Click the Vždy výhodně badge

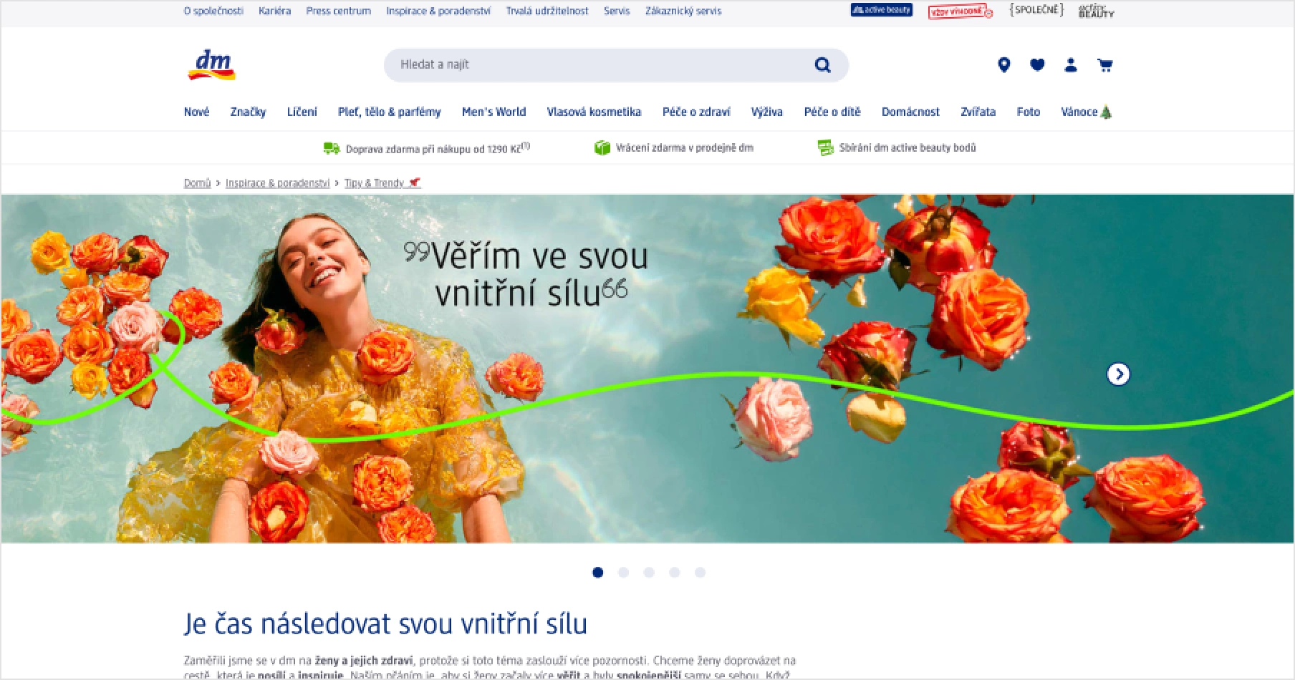coord(960,11)
